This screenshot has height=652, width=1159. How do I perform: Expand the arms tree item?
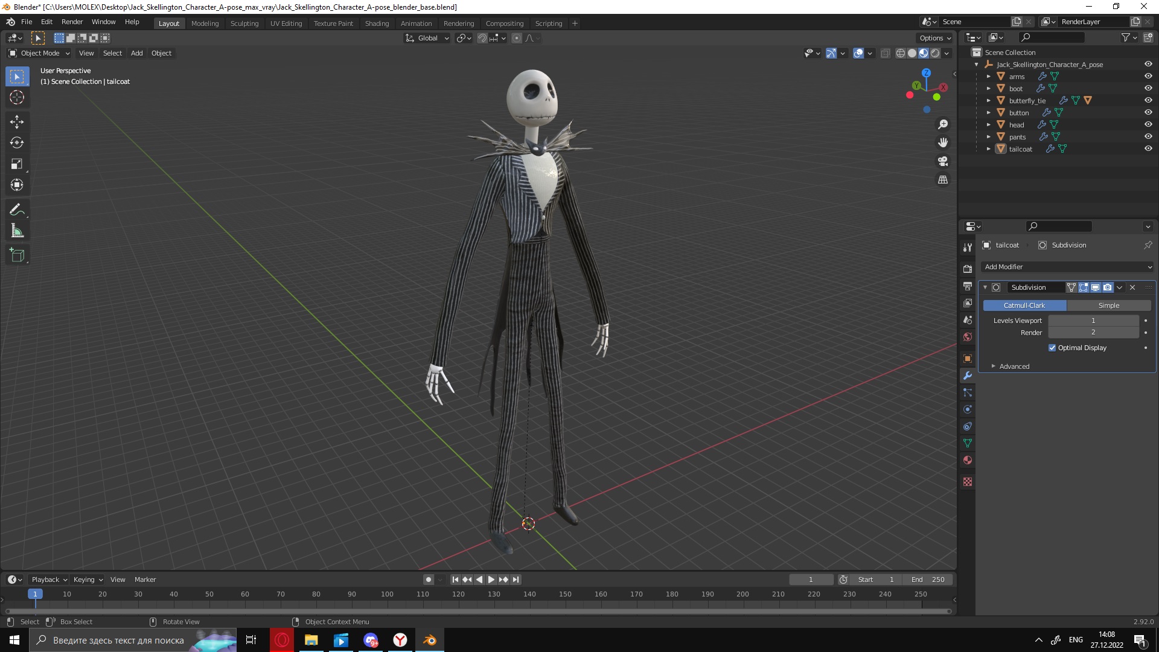click(988, 77)
